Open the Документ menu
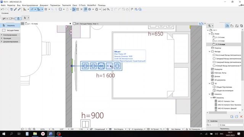 point(44,5)
